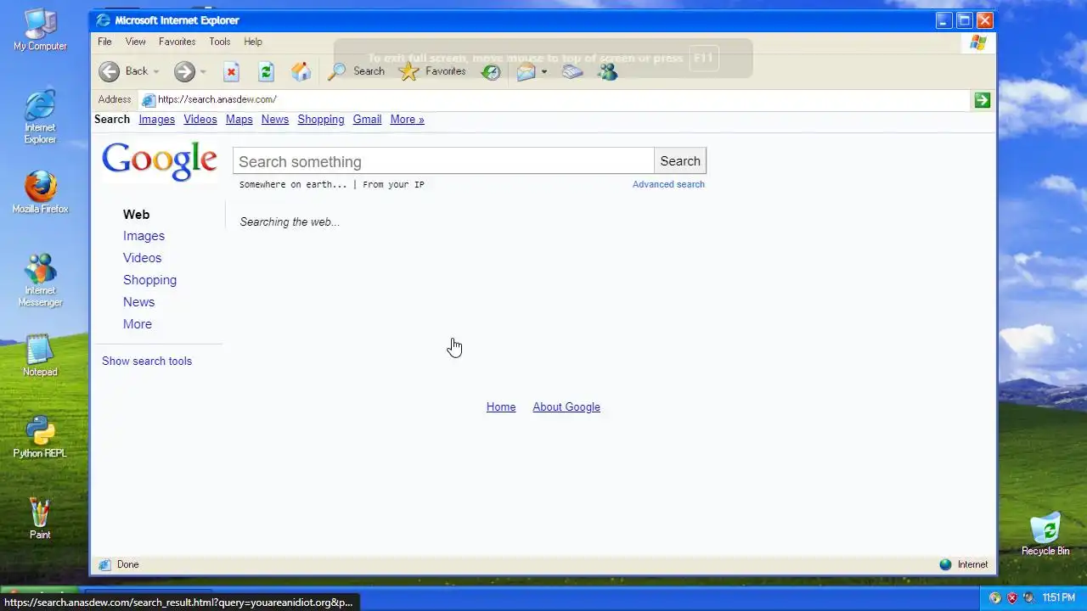Open the Python REPL desktop icon

(40, 438)
